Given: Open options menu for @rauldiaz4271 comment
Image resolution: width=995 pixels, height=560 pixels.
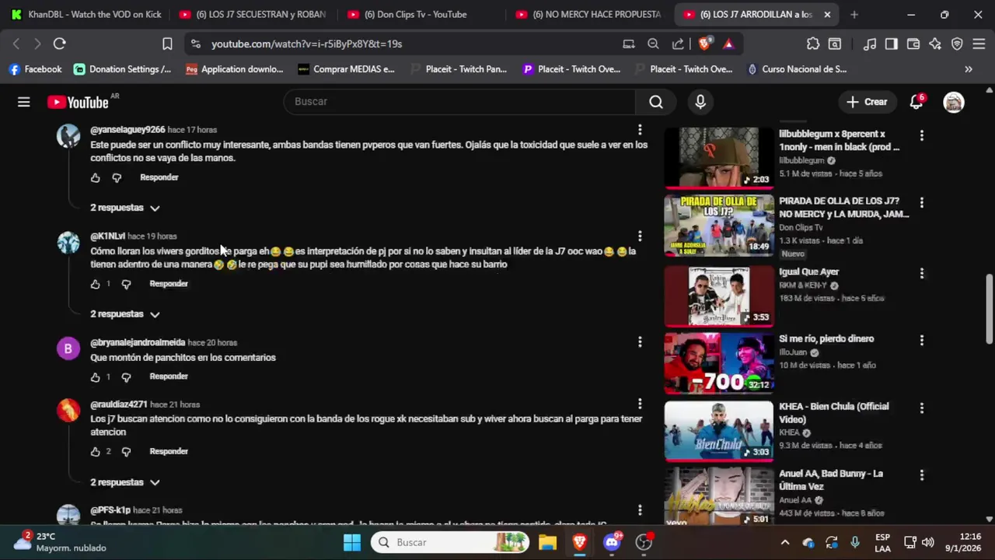Looking at the screenshot, I should pos(640,404).
